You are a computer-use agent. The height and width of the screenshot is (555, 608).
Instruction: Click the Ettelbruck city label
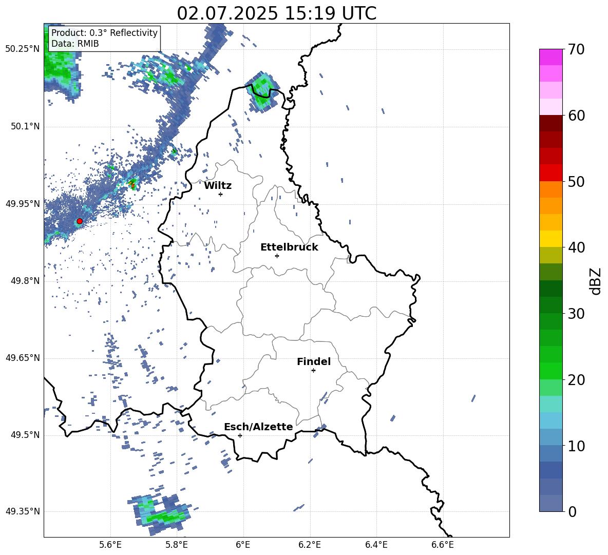click(x=289, y=247)
